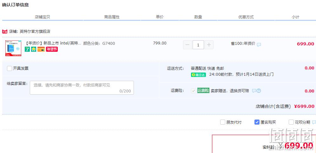Open comment bubble next to 省100:年货价
This screenshot has width=316, height=153.
(x=259, y=44)
